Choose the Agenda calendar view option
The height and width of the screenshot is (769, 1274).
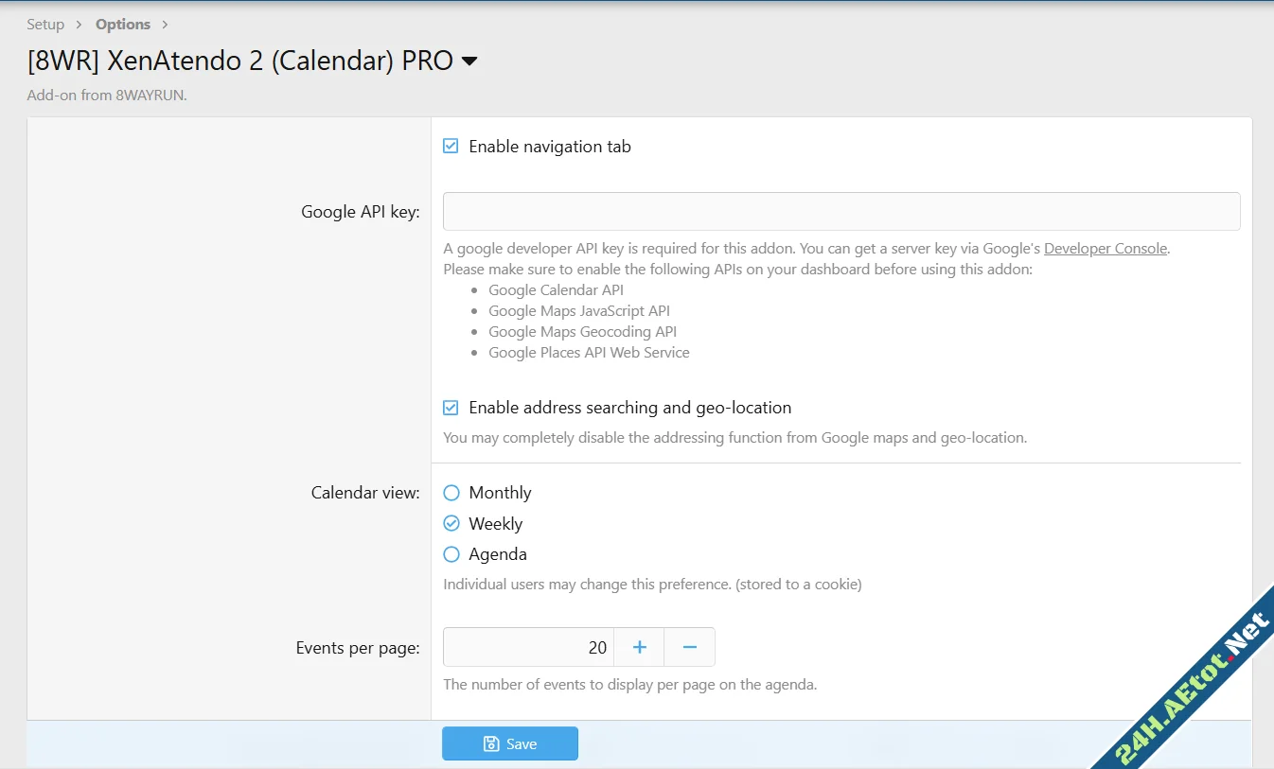[x=451, y=554]
